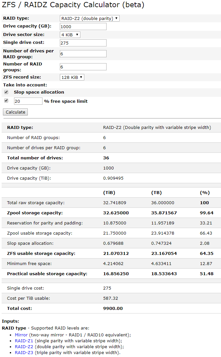Image resolution: width=221 pixels, height=357 pixels.
Task: Uncheck the free space limit checkbox
Action: click(6, 101)
